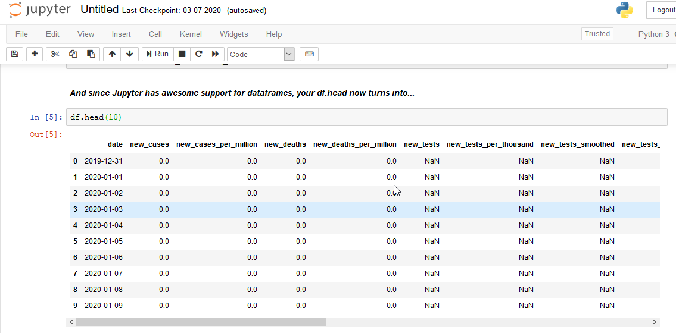Interrupt the kernel with stop icon

[x=182, y=54]
